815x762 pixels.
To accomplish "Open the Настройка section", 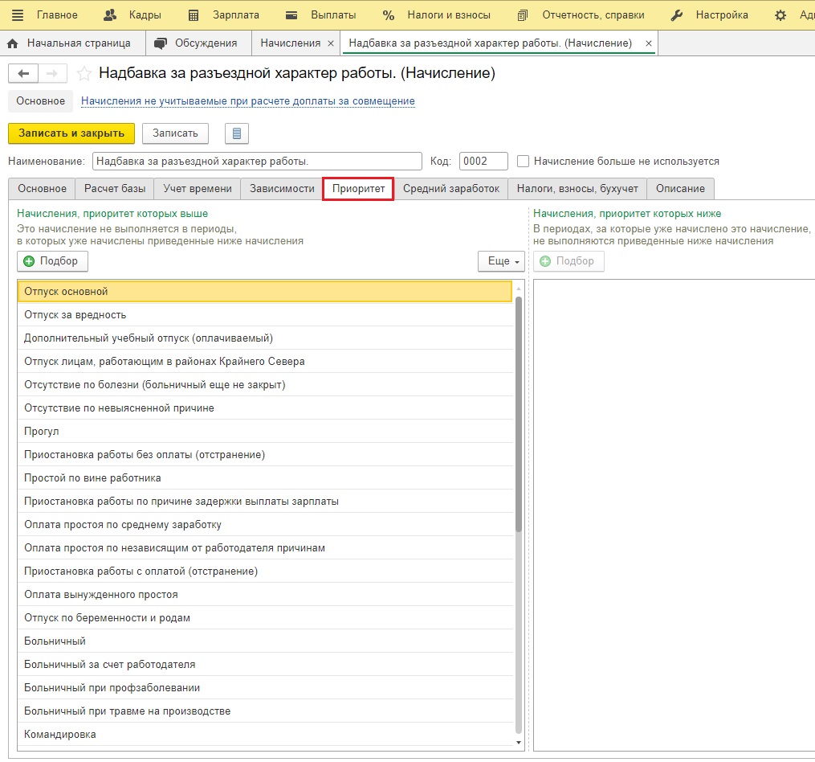I will (710, 15).
